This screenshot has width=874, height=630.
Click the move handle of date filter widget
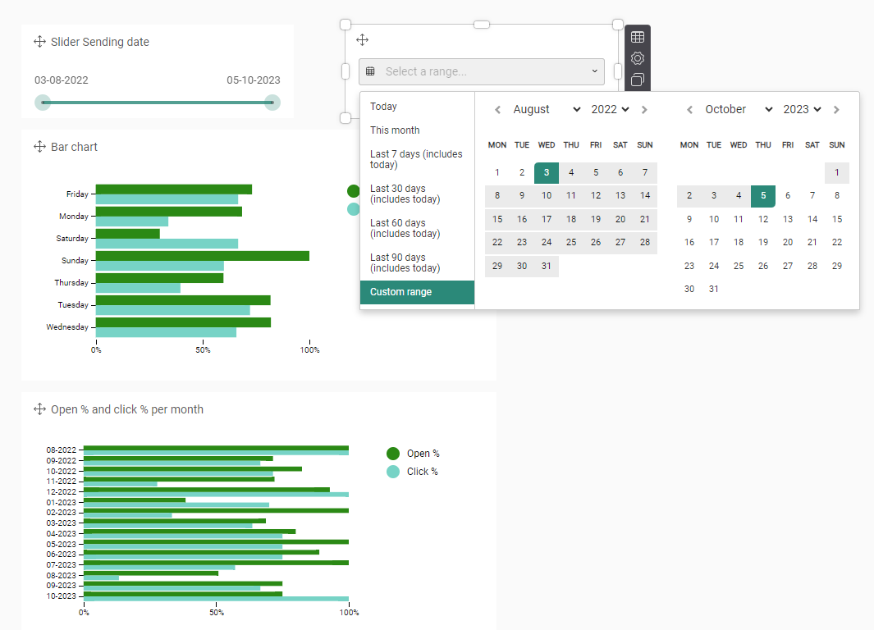pyautogui.click(x=362, y=39)
